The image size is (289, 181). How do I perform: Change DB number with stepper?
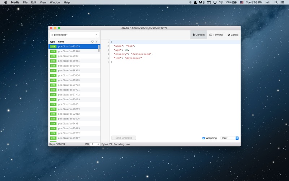(x=98, y=144)
